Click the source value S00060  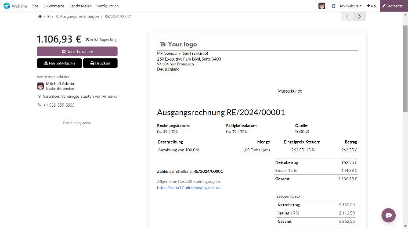coord(302,132)
